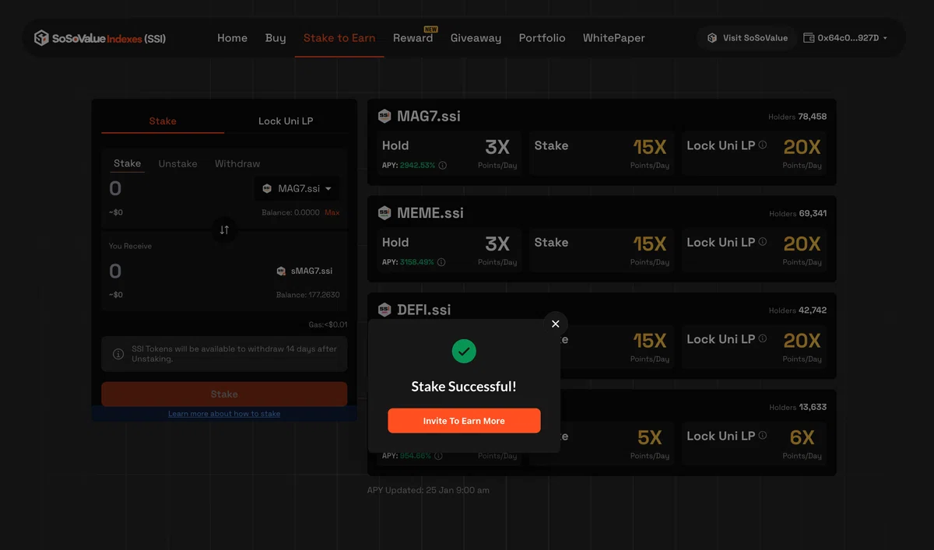The image size is (934, 550).
Task: Click the swap direction arrows icon
Action: pos(224,229)
